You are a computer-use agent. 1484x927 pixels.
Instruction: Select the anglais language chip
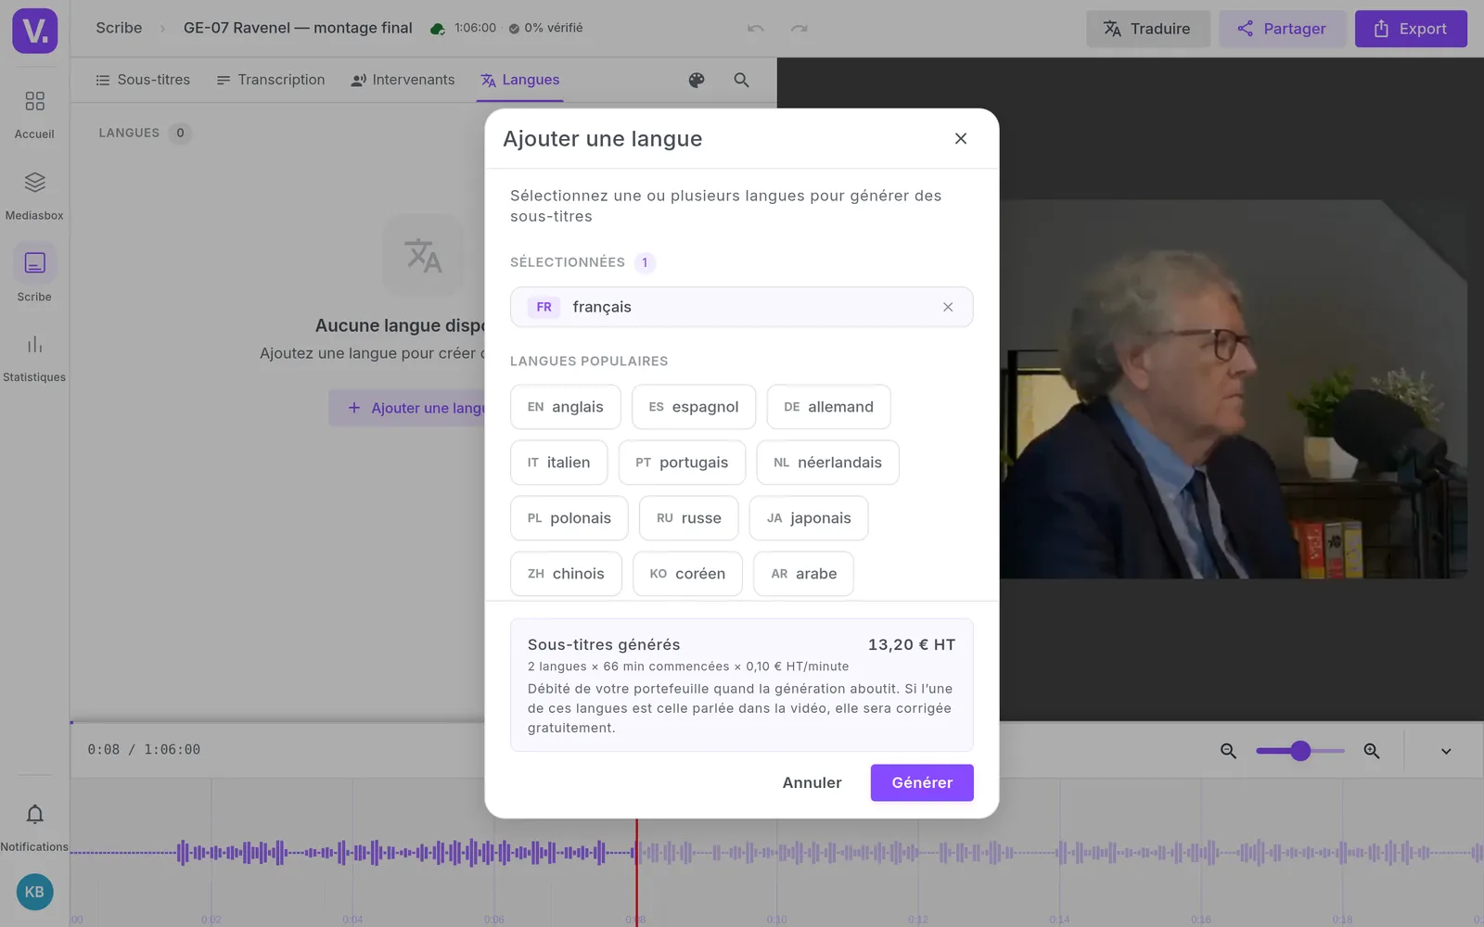pyautogui.click(x=566, y=407)
